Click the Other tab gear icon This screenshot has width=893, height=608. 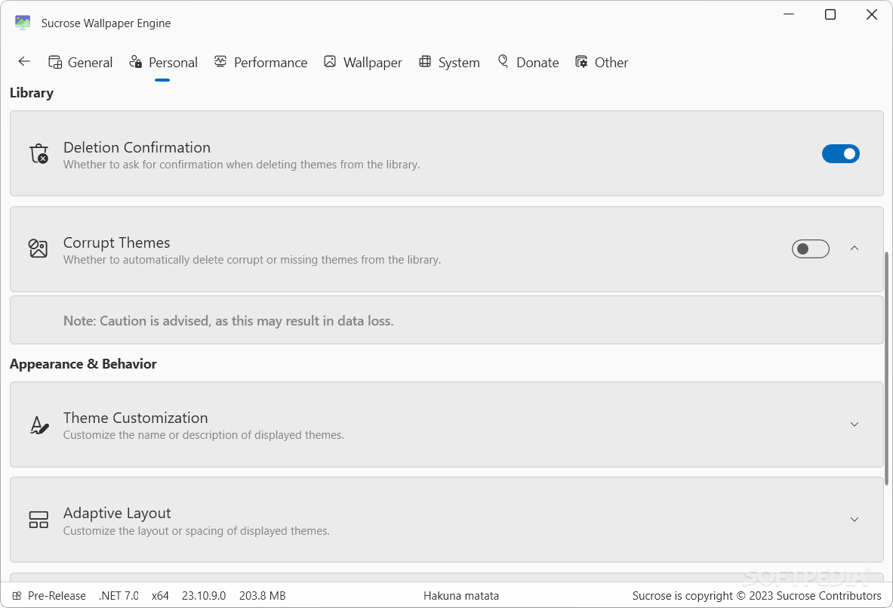[581, 61]
